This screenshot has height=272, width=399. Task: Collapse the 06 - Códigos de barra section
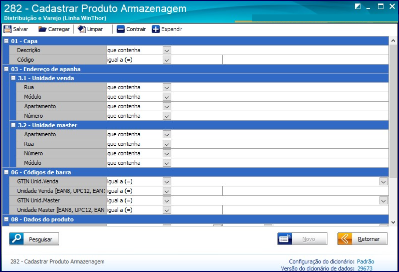tap(7, 172)
